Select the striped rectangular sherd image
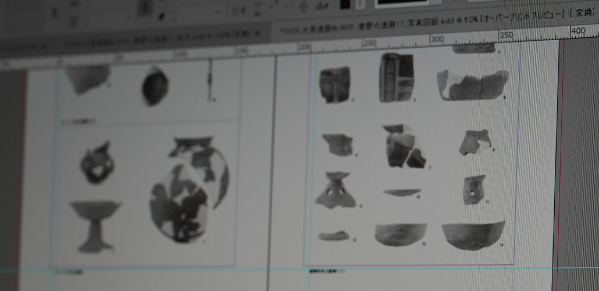 pyautogui.click(x=397, y=77)
